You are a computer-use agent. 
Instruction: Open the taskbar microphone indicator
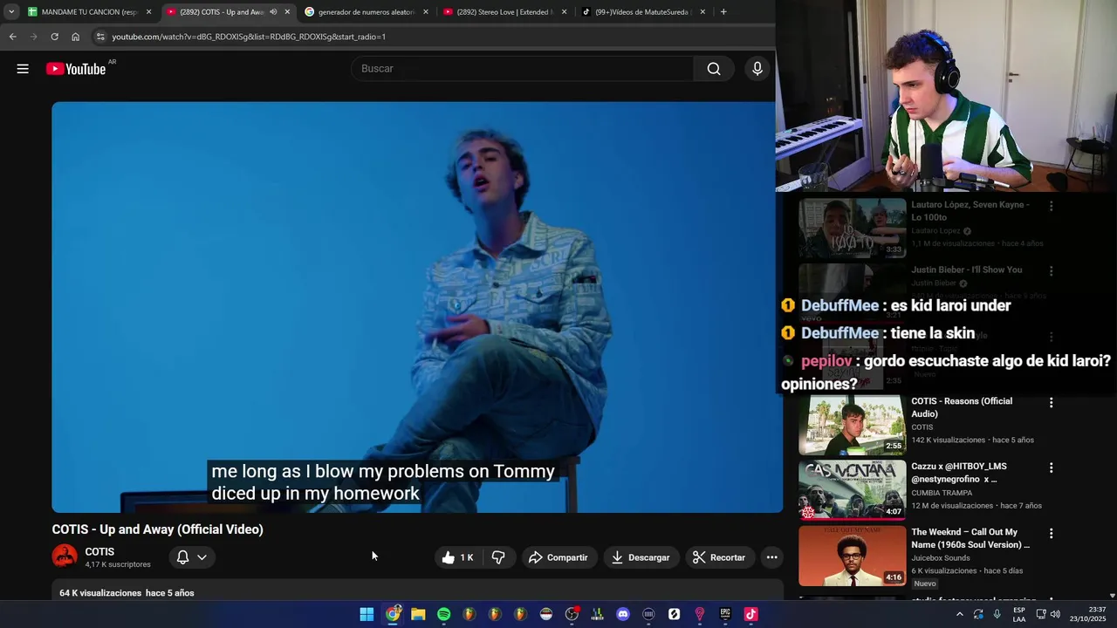997,614
